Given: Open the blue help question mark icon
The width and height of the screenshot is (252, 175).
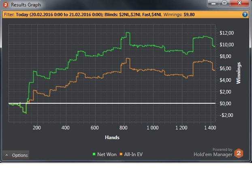Looking at the screenshot, I should coord(245,15).
